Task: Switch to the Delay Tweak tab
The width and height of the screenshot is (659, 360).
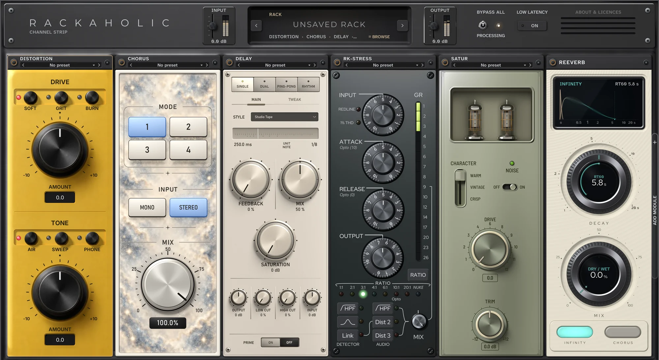Action: (x=295, y=99)
